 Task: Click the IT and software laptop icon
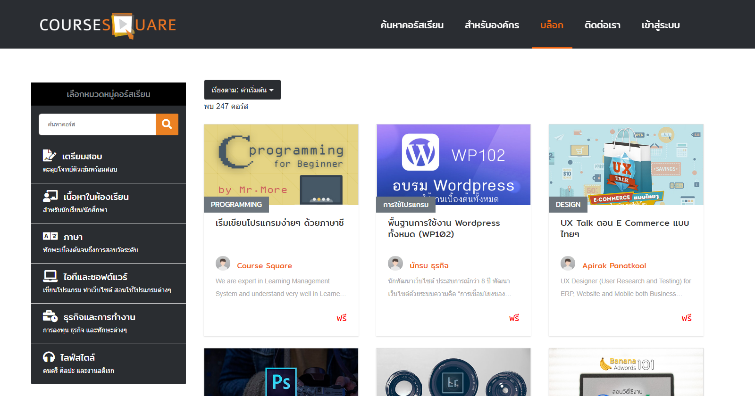pos(50,276)
